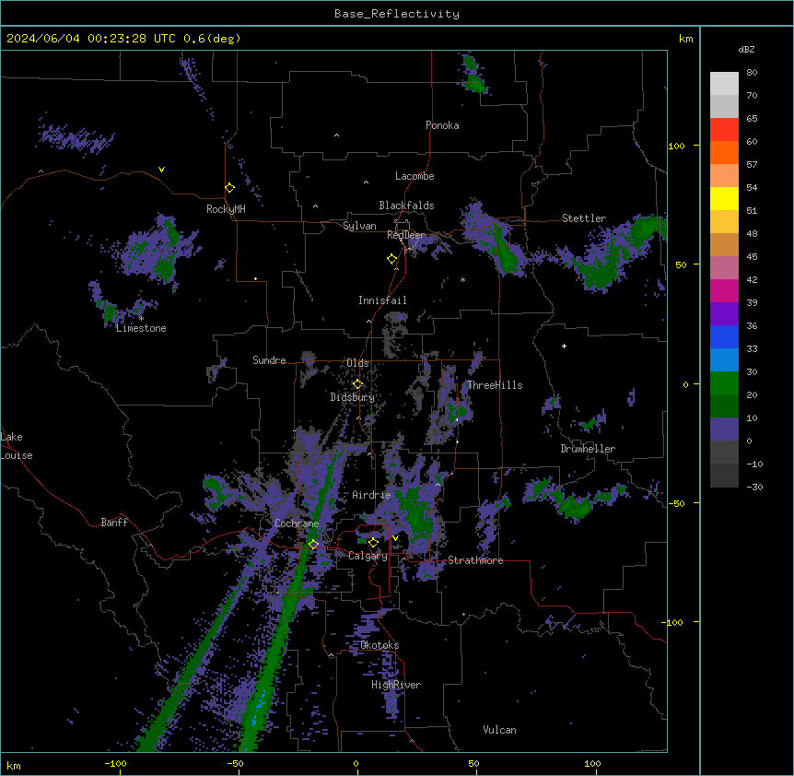Screen dimensions: 794x776
Task: Click the -10 value in the dBZ legend
Action: 754,464
